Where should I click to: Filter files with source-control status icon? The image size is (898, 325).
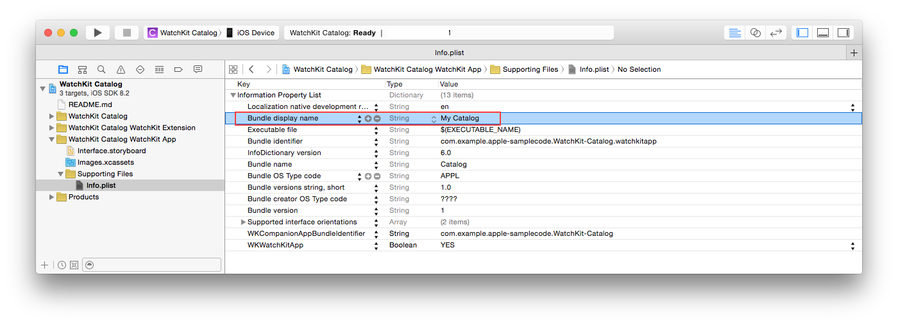74,265
